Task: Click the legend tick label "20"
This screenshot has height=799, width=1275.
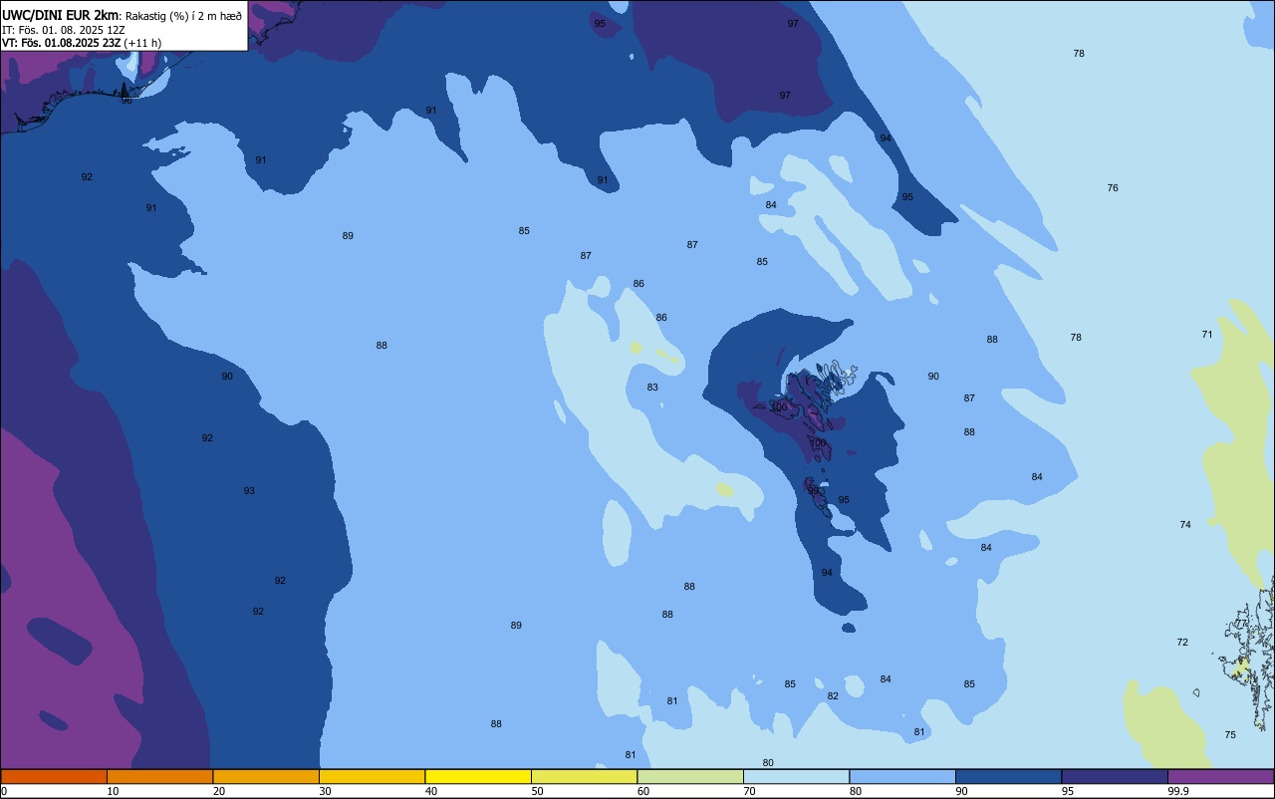Action: pyautogui.click(x=219, y=791)
